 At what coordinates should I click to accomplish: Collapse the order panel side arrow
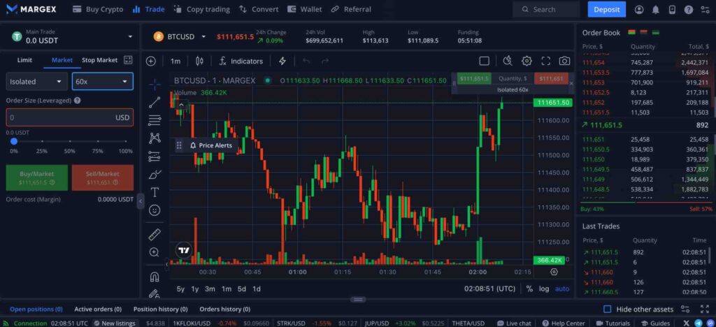tap(141, 201)
